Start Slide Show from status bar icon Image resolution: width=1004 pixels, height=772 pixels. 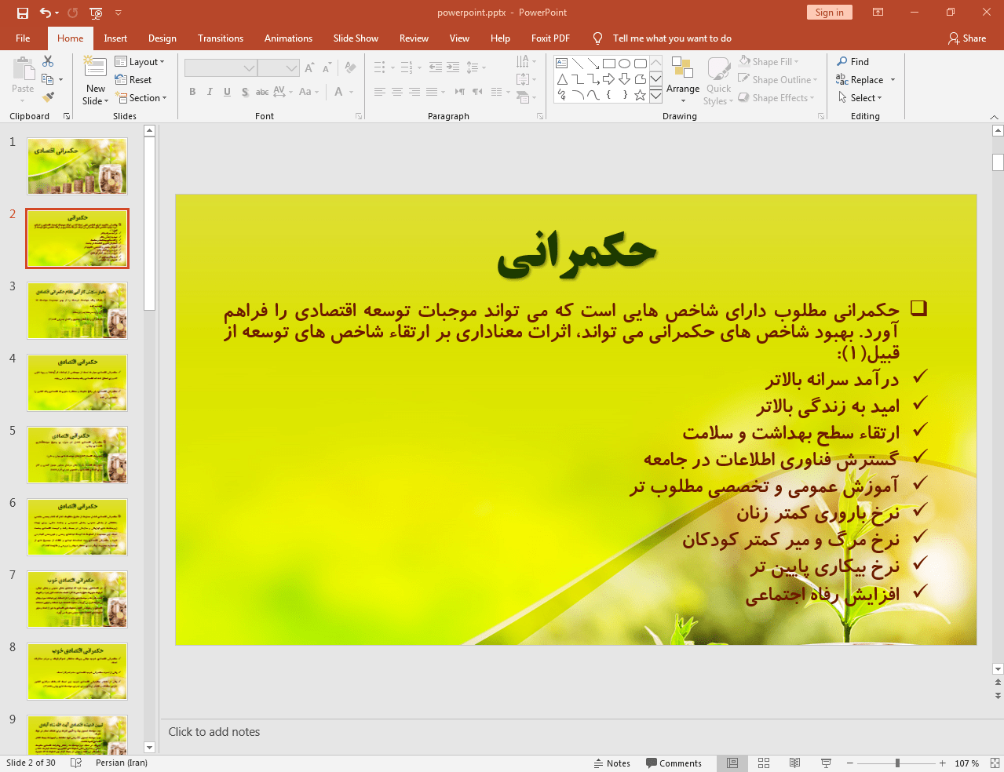coord(826,763)
